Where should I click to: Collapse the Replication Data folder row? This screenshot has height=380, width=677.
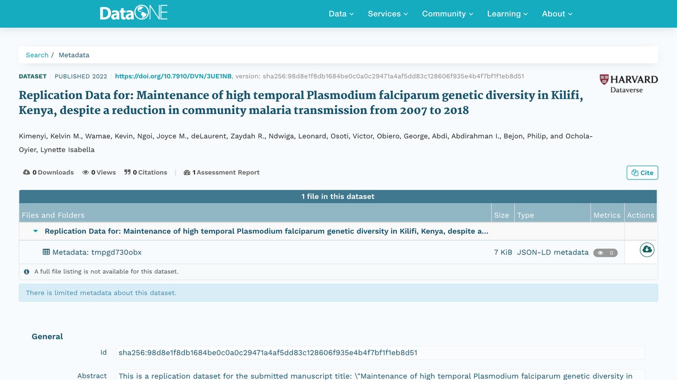(35, 231)
